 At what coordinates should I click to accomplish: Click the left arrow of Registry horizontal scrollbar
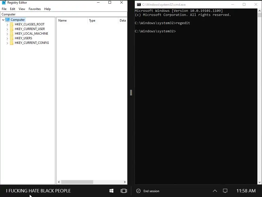pos(59,182)
